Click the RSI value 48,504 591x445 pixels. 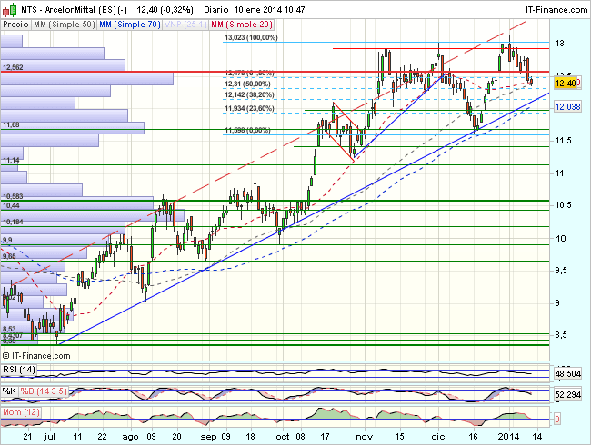(x=568, y=374)
